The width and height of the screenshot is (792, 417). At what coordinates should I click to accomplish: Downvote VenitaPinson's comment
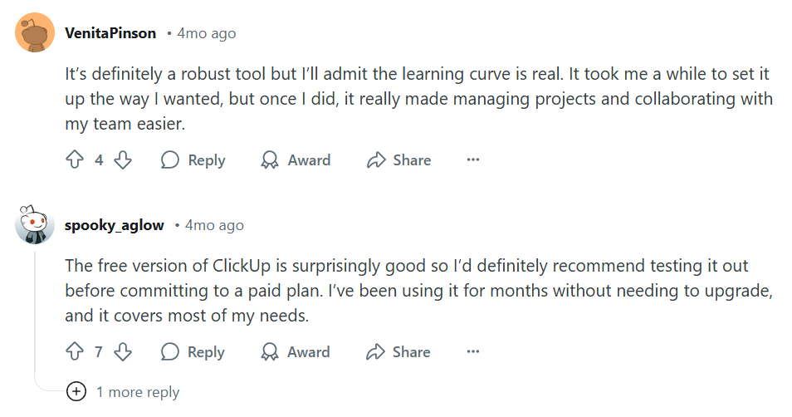(123, 160)
